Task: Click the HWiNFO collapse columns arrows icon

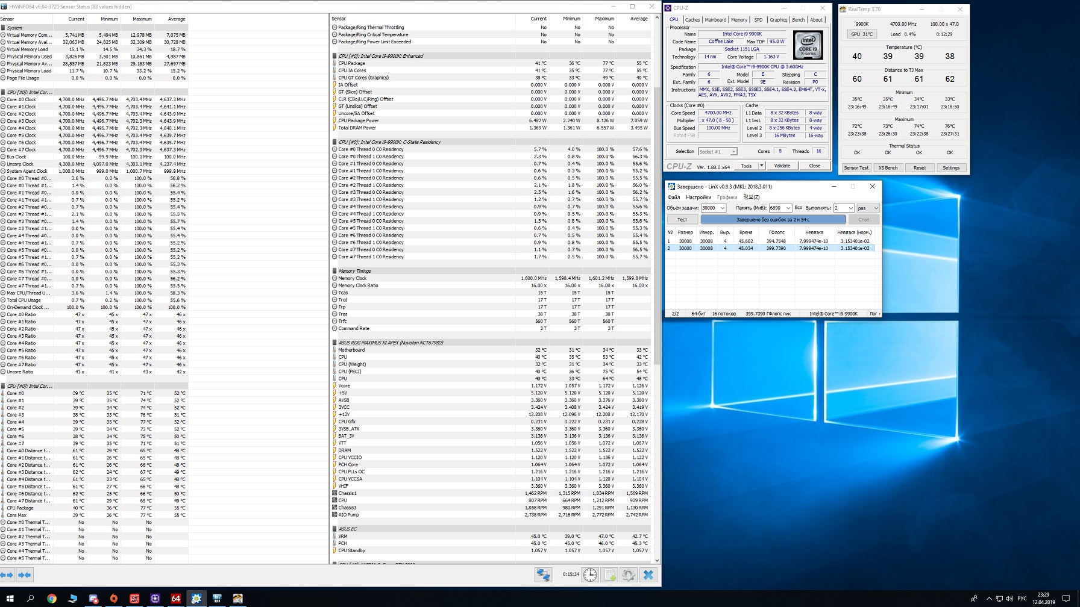Action: click(x=25, y=575)
